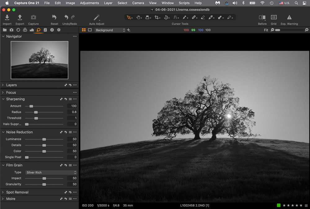The image size is (310, 209).
Task: Click the Undo arrow icon
Action: coord(66,17)
